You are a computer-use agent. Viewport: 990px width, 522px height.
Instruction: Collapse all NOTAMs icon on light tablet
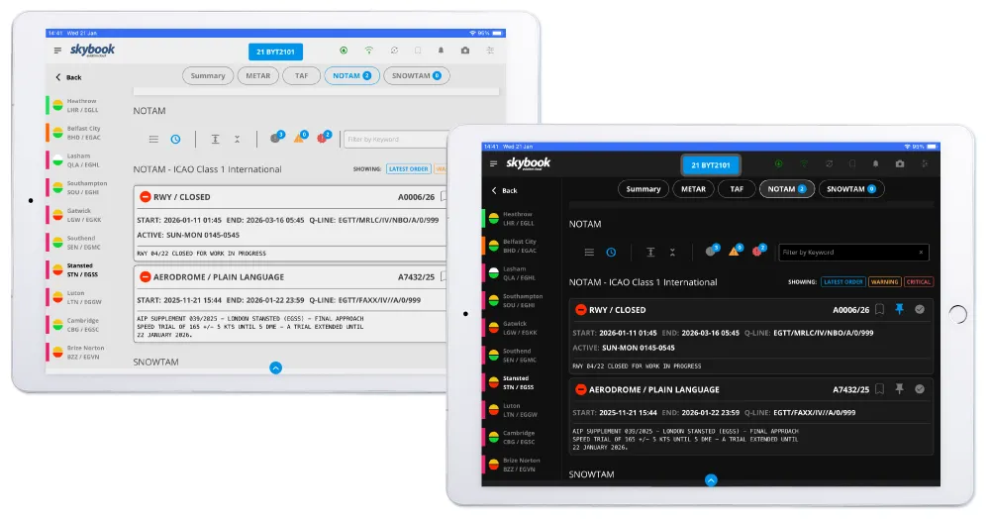coord(237,140)
